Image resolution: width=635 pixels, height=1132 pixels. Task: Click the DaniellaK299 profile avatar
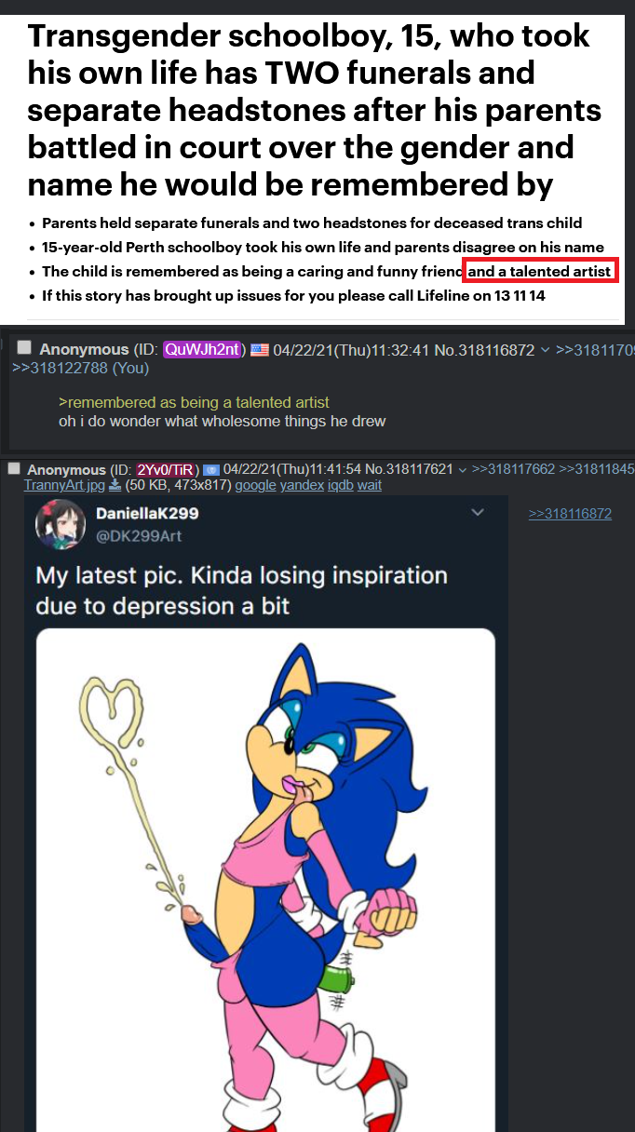coord(60,524)
